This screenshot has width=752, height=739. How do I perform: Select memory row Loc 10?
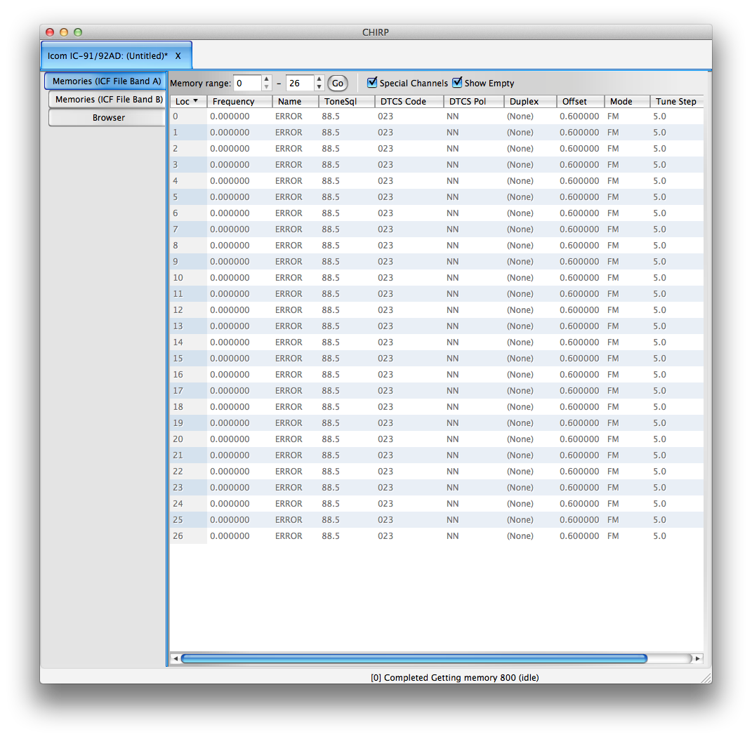click(437, 277)
